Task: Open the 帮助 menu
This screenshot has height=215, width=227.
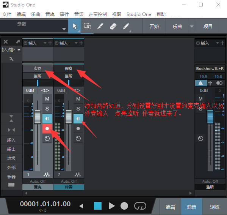Action: pyautogui.click(x=161, y=14)
